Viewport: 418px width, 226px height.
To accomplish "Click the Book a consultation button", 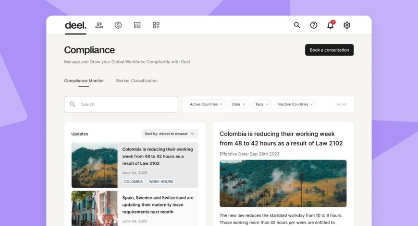I will 329,50.
